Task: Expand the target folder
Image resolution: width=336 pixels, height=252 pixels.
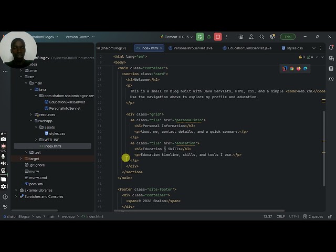Action: (21, 159)
